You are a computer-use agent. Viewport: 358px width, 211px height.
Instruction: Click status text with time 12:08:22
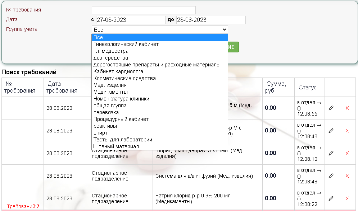309,198
